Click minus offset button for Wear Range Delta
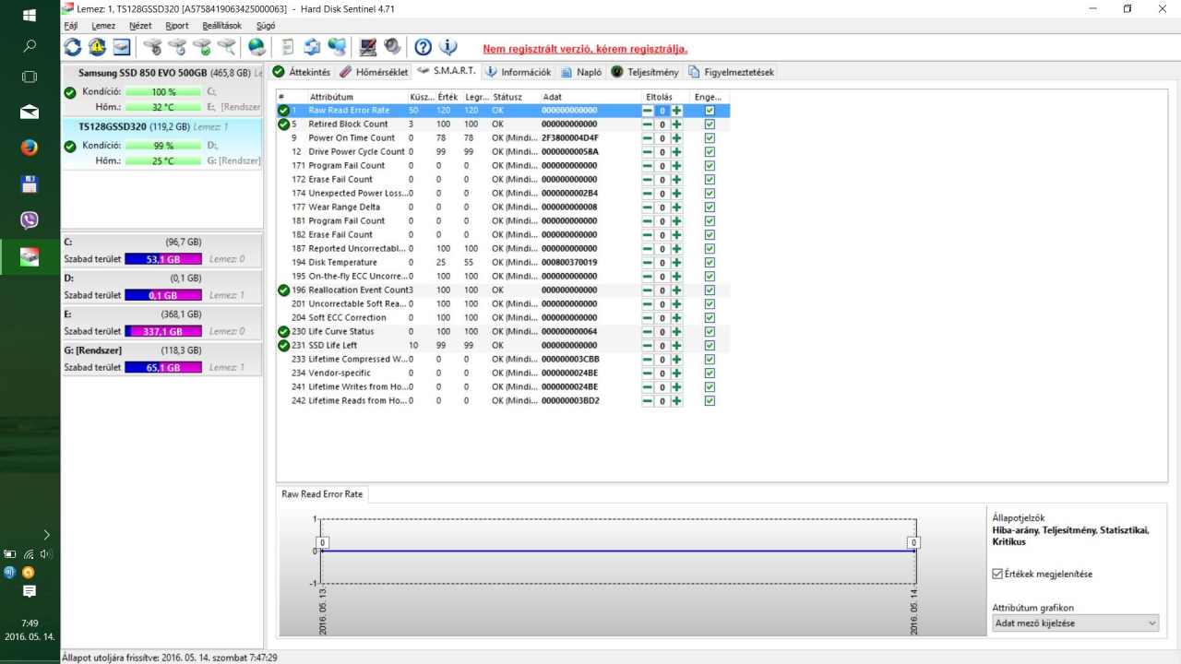The height and width of the screenshot is (664, 1181). [648, 207]
